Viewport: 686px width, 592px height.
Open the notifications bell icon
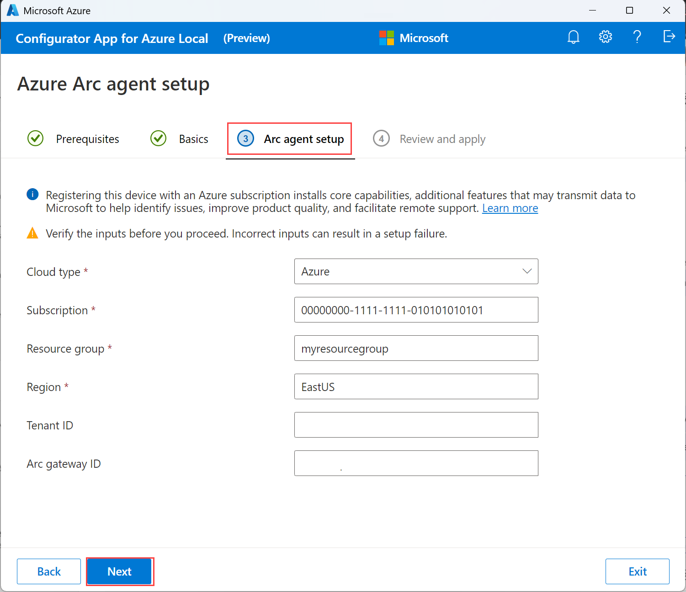point(573,37)
